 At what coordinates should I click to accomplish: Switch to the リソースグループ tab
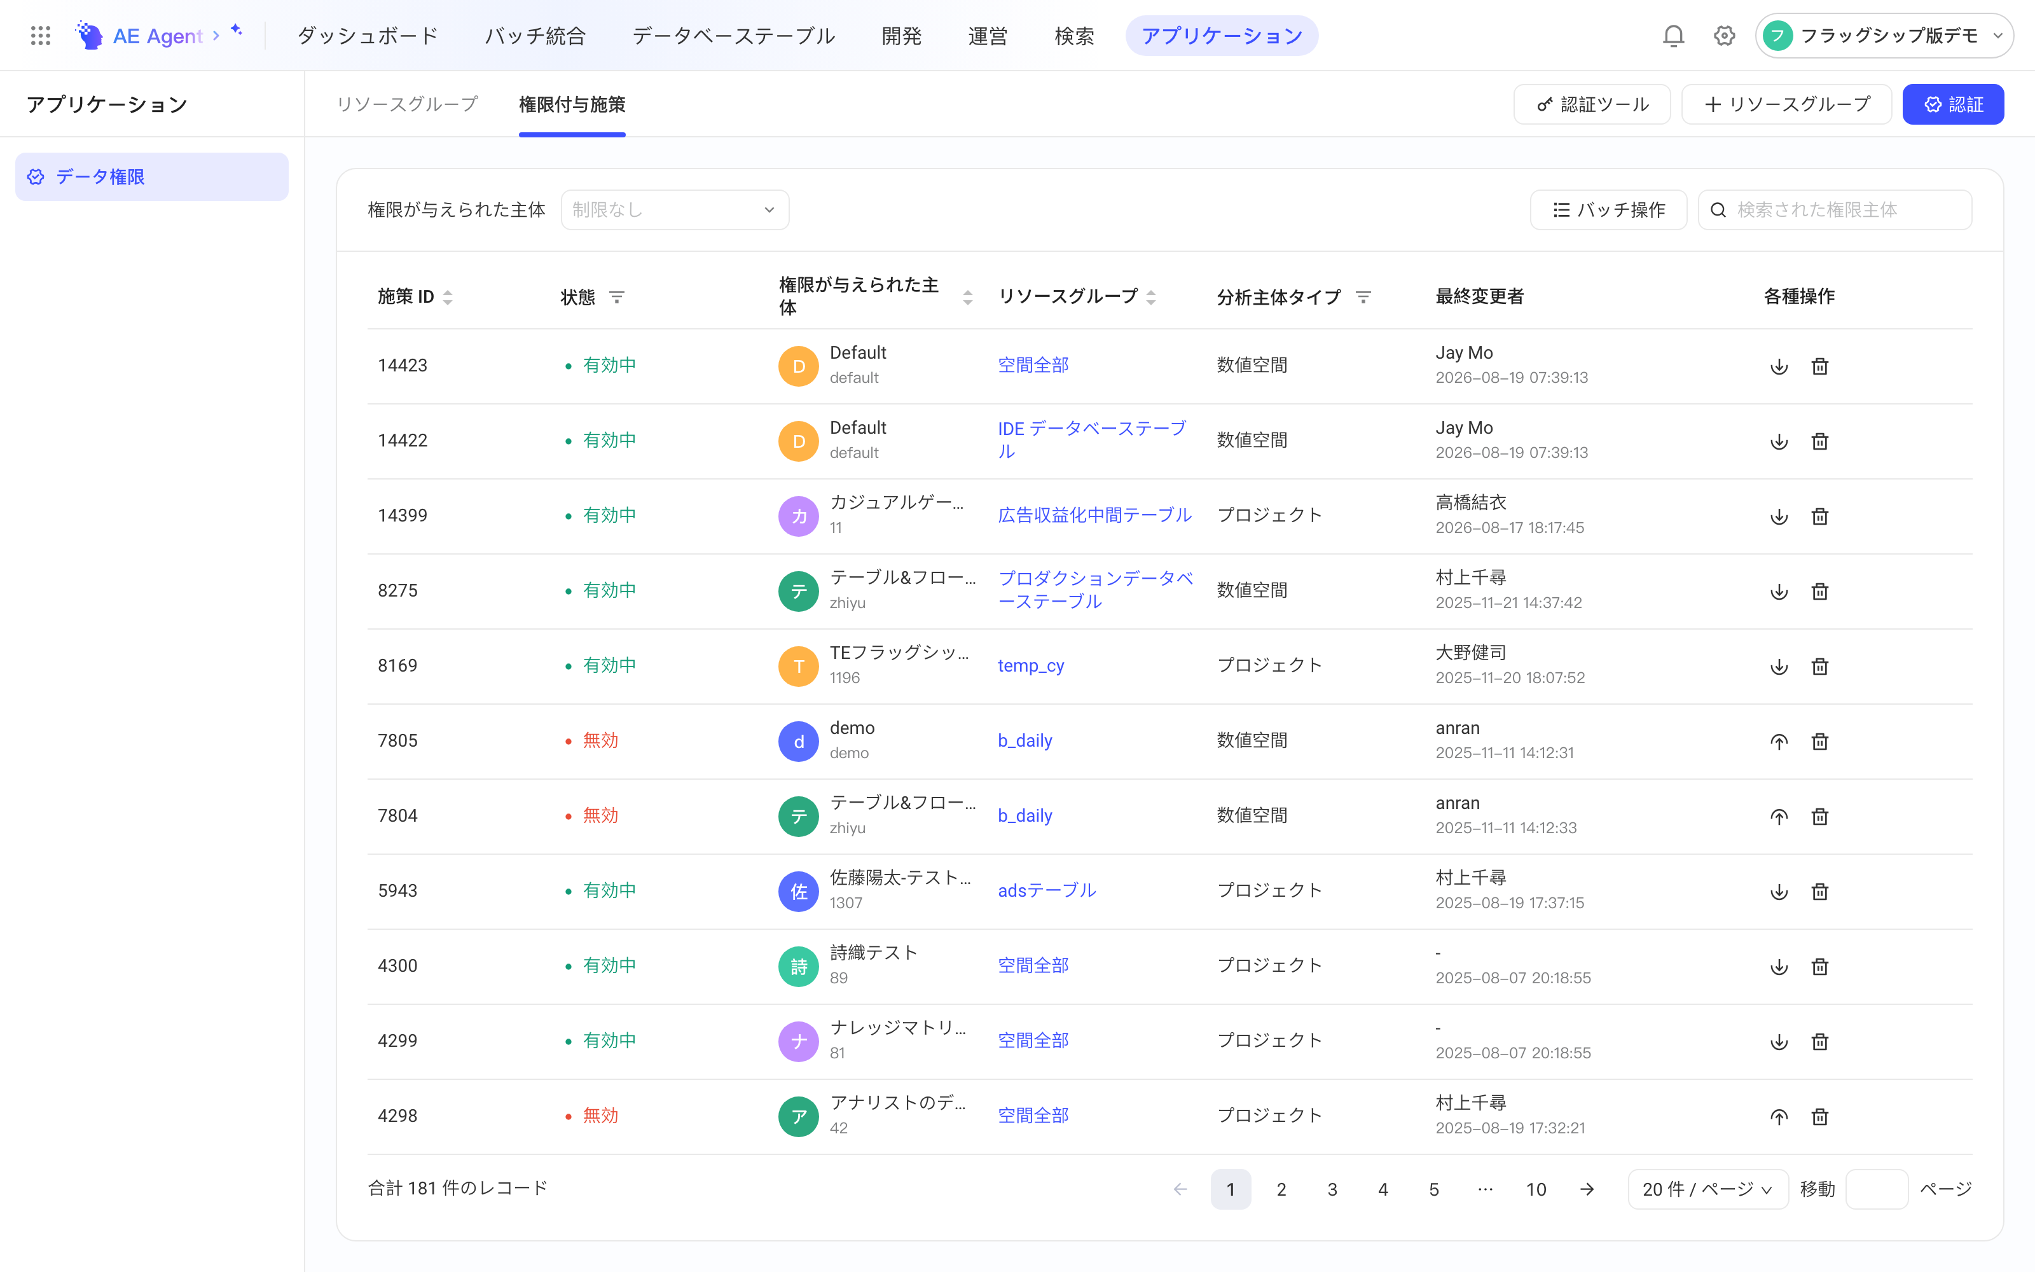click(407, 104)
